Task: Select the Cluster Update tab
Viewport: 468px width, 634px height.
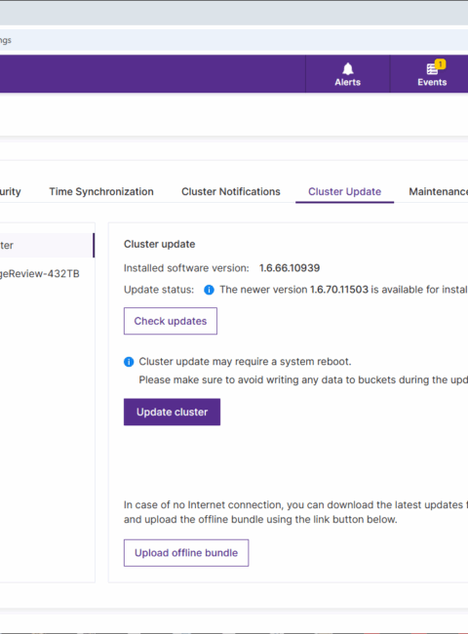Action: (x=345, y=191)
